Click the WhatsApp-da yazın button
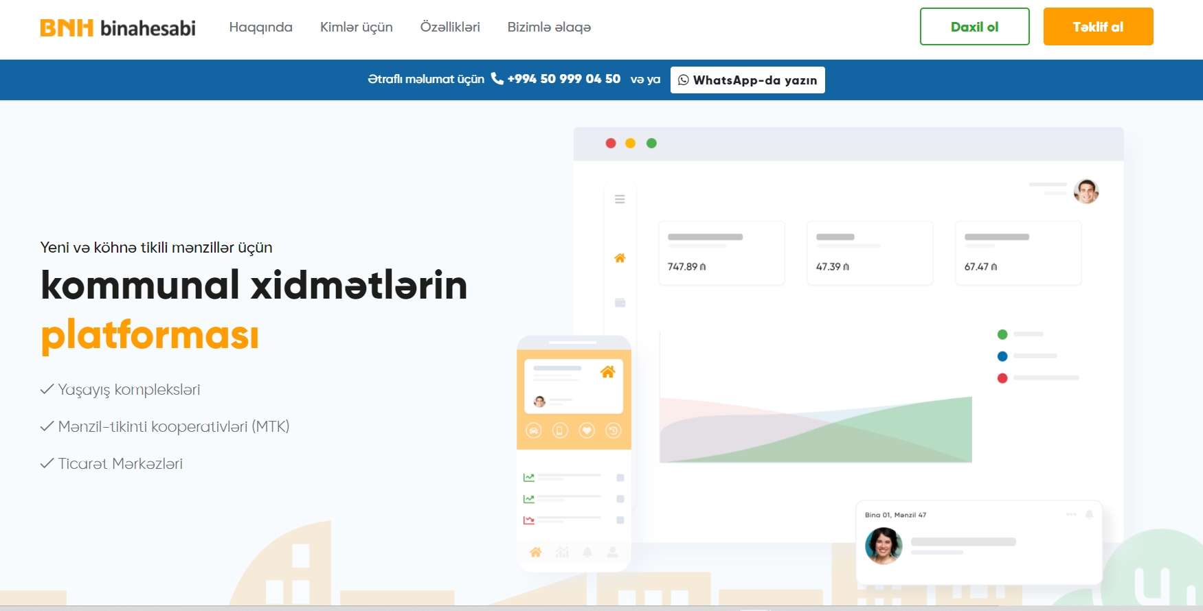The height and width of the screenshot is (611, 1203). (x=747, y=80)
